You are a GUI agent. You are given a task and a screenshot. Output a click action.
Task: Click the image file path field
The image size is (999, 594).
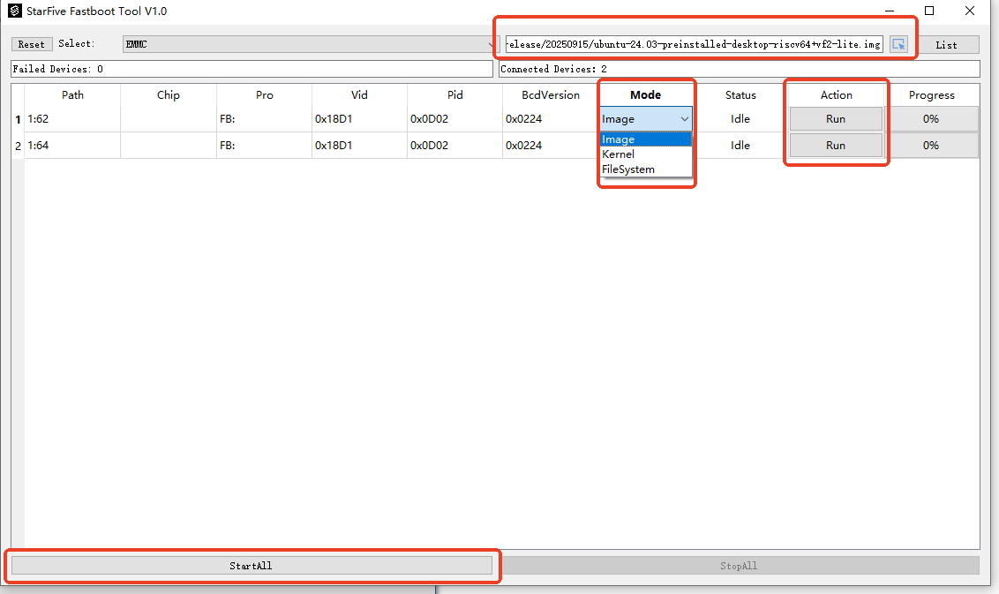click(693, 44)
